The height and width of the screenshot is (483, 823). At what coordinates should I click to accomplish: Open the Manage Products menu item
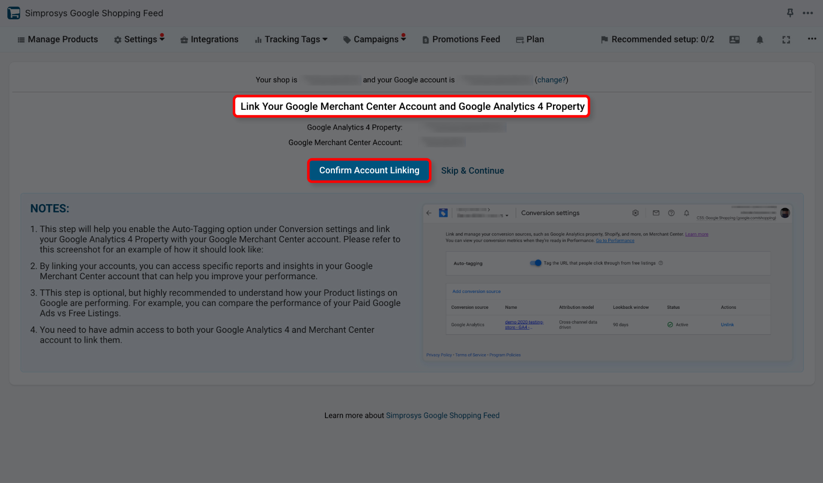[x=58, y=39]
